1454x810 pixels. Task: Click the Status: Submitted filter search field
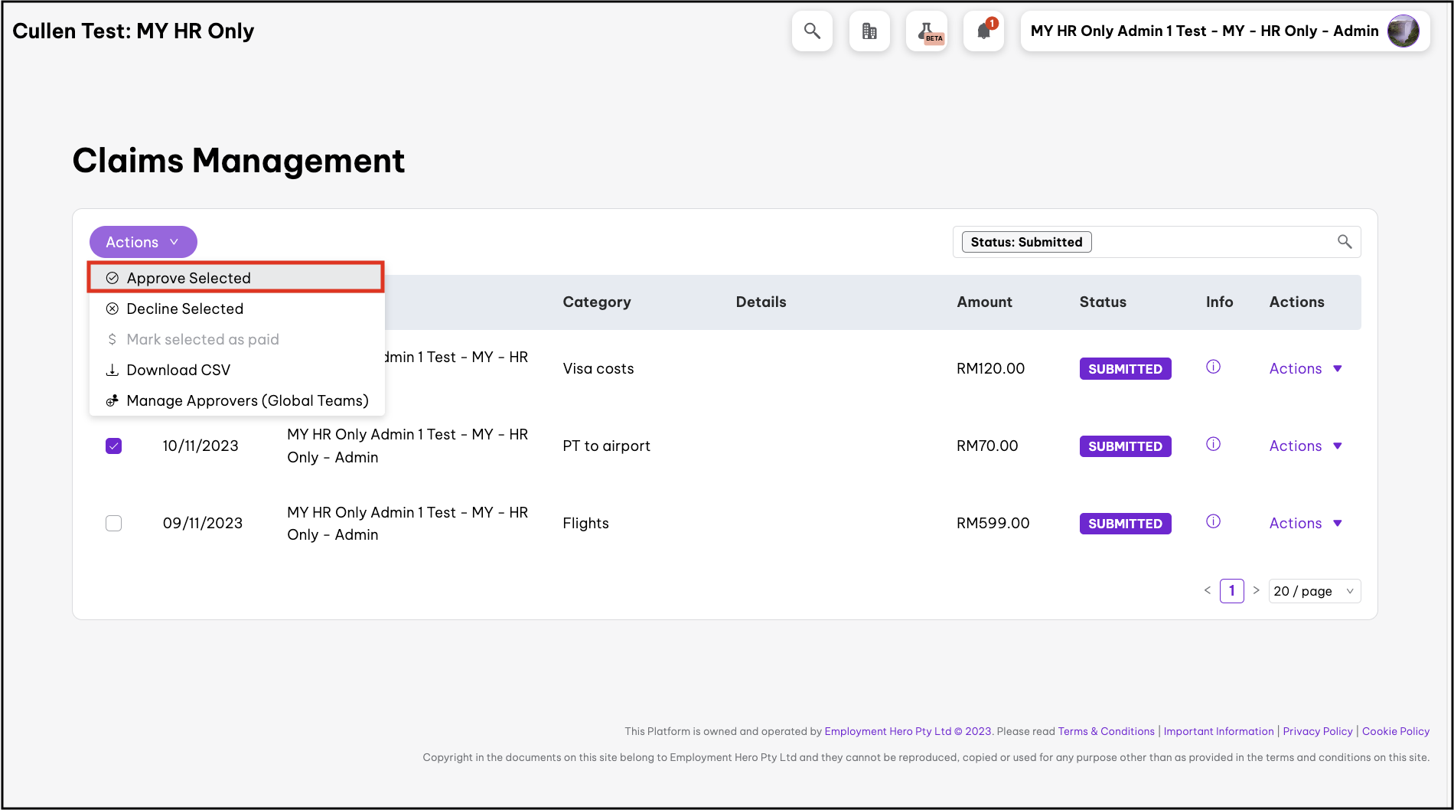(1209, 242)
